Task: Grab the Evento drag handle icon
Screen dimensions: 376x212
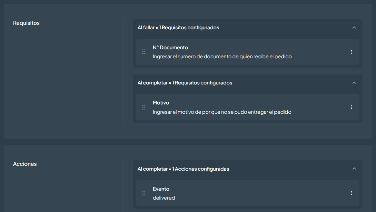Action: pyautogui.click(x=144, y=193)
